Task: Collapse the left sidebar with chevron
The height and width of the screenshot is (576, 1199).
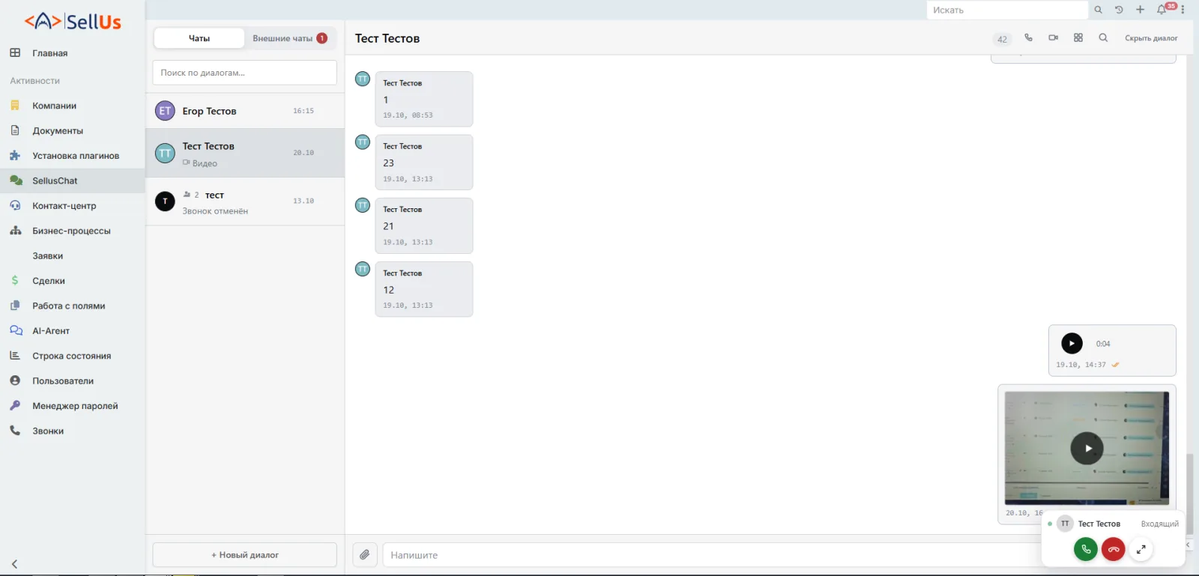Action: [x=14, y=564]
